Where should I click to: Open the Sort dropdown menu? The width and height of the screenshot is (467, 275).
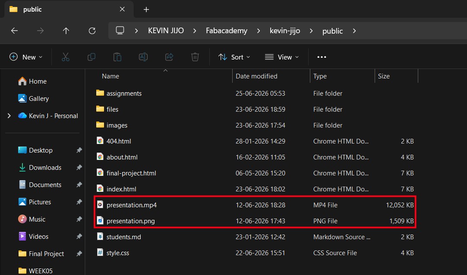(x=234, y=57)
